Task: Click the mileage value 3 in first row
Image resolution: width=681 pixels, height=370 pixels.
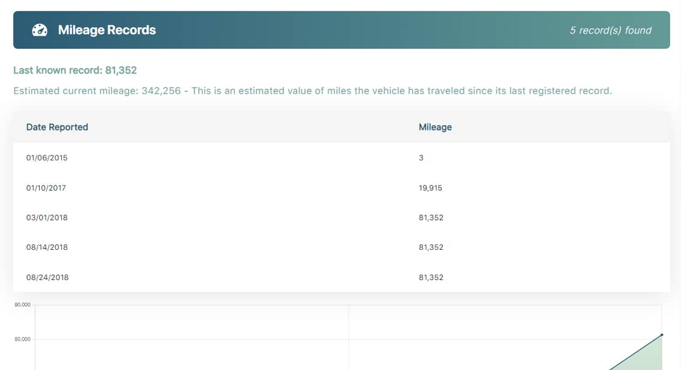Action: (421, 158)
